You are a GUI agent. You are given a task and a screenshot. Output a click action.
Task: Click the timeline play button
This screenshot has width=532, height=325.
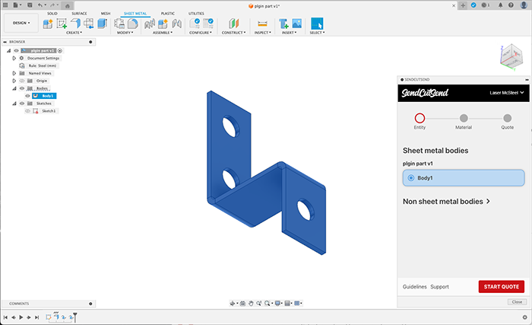pos(21,317)
